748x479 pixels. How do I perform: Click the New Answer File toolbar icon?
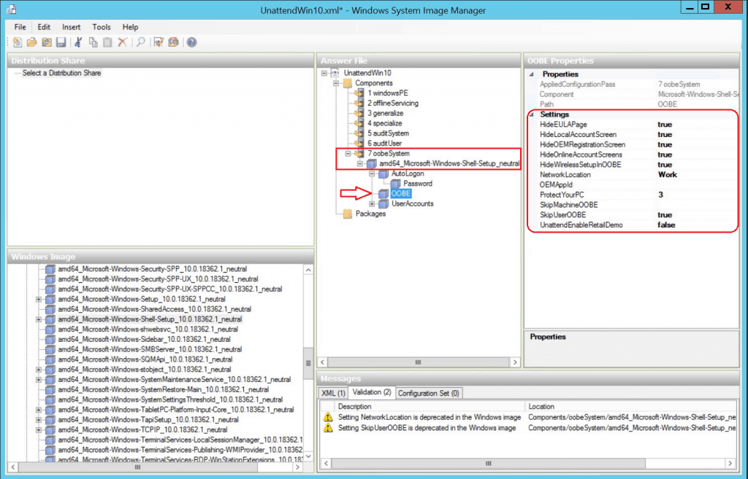[18, 42]
